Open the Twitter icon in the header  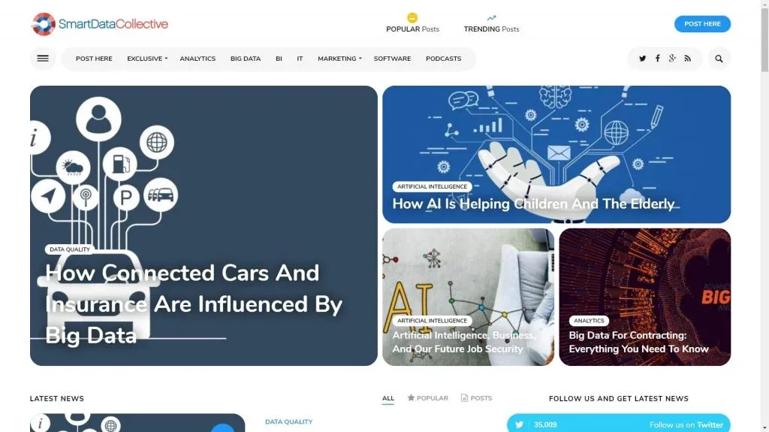pos(642,59)
